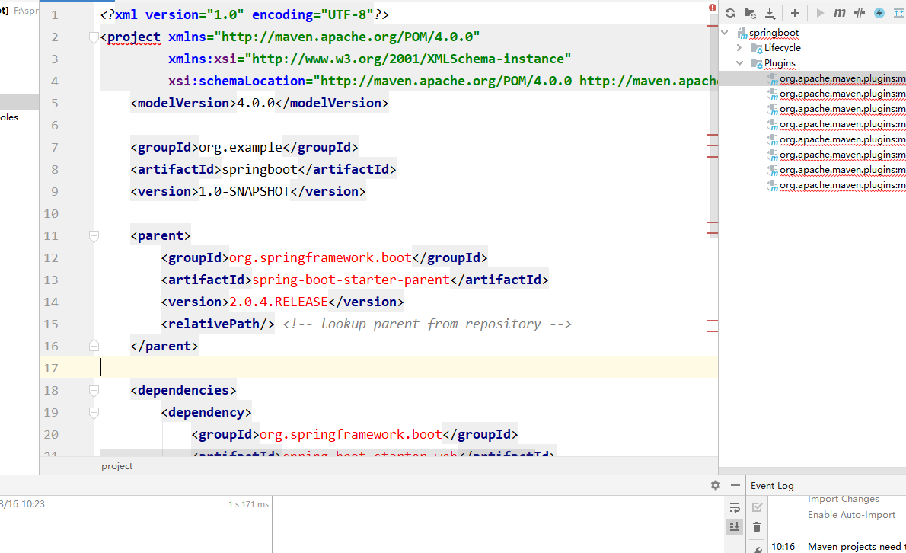Image resolution: width=906 pixels, height=553 pixels.
Task: Expand the Lifecycle node
Action: (739, 48)
